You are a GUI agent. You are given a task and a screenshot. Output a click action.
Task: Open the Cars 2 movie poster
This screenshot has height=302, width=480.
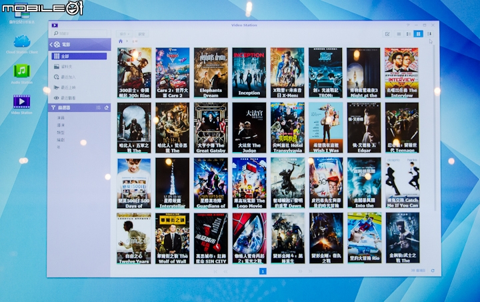(173, 73)
